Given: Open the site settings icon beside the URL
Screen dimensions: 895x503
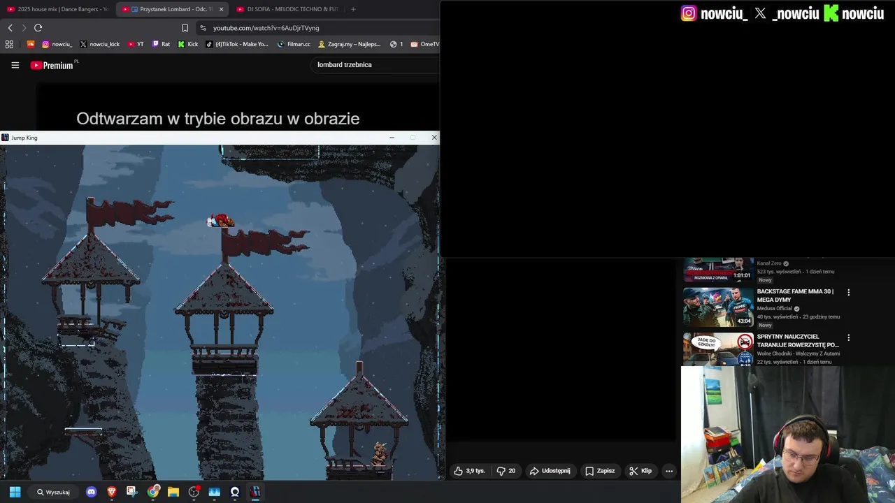Looking at the screenshot, I should 203,28.
